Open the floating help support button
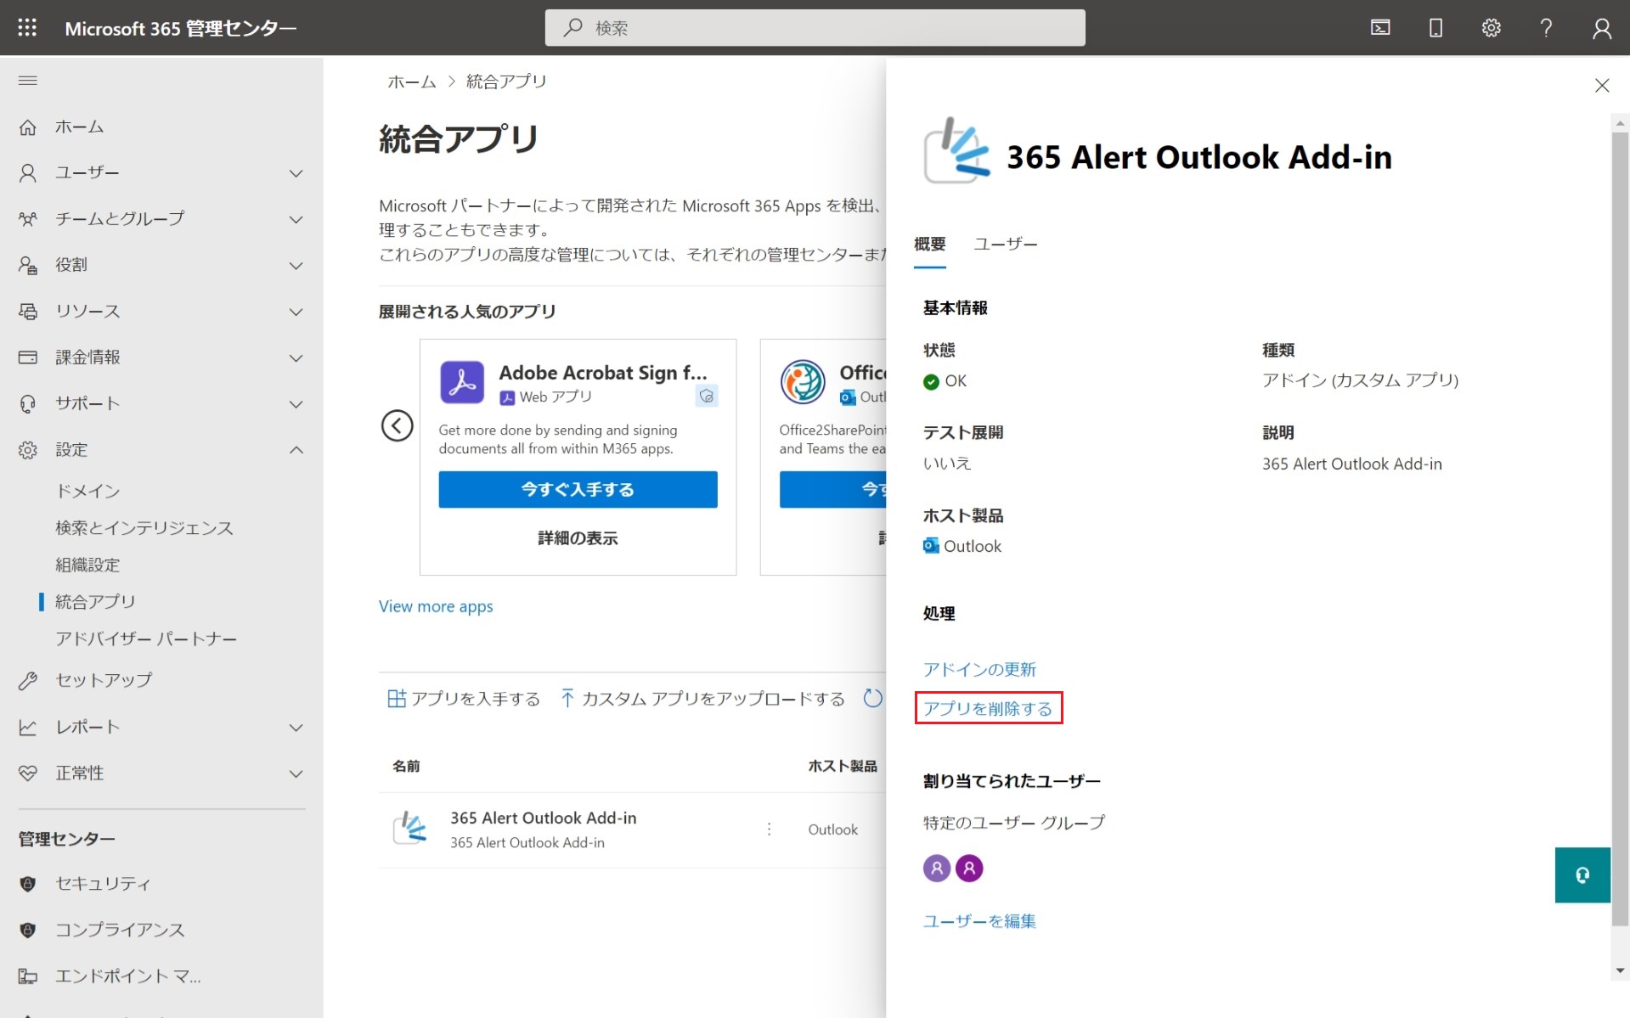The image size is (1630, 1018). tap(1582, 875)
